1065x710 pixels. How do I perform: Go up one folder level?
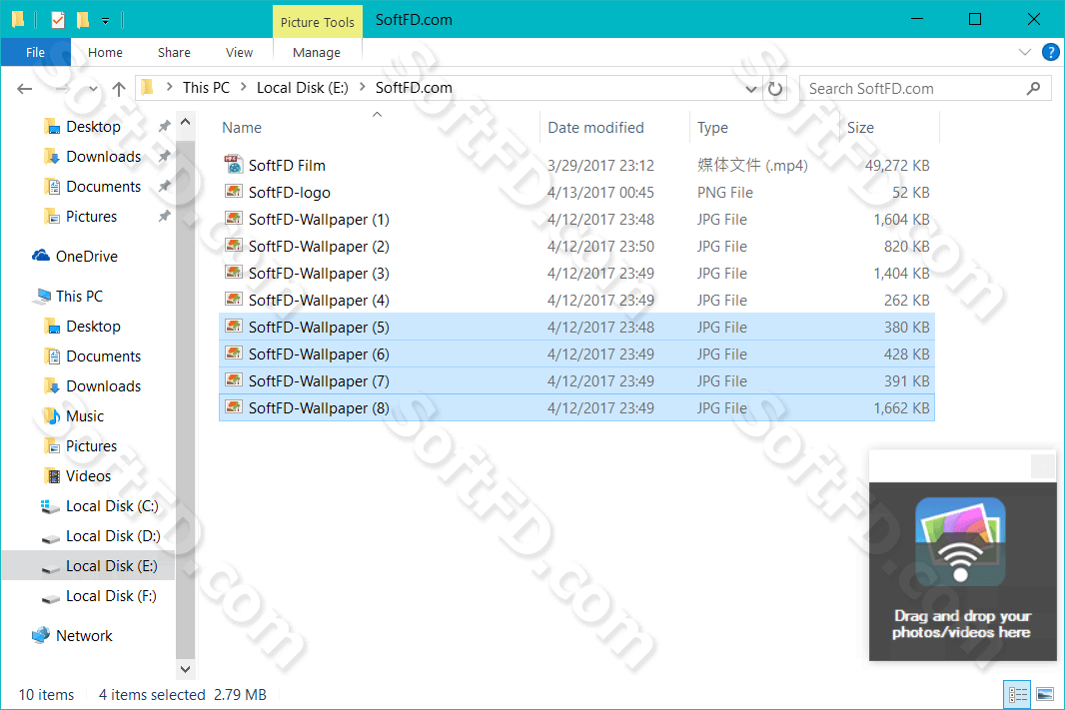point(119,88)
